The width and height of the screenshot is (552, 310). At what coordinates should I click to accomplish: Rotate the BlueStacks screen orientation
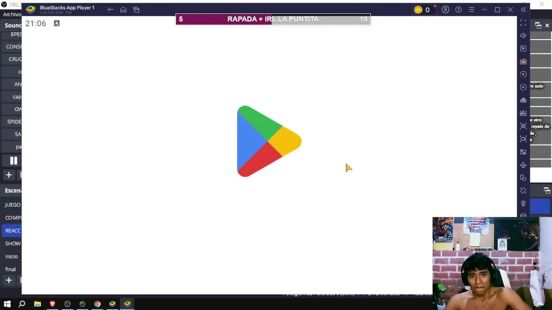coord(524,177)
